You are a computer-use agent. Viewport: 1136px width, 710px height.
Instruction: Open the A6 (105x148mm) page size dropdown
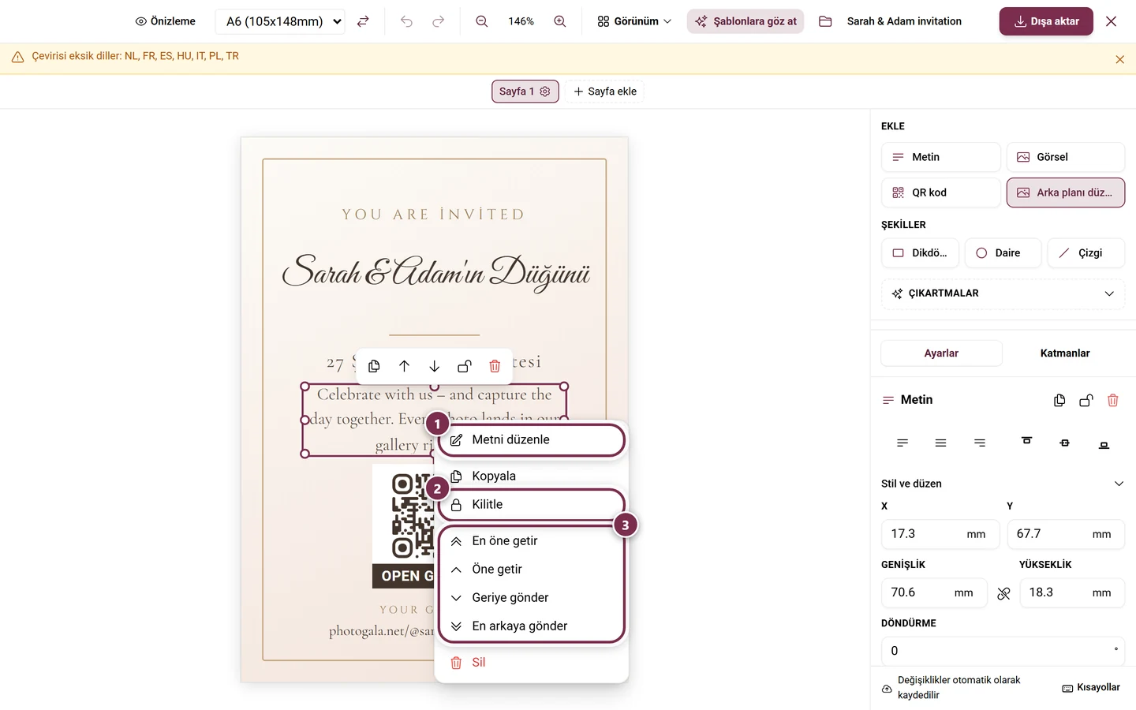280,21
